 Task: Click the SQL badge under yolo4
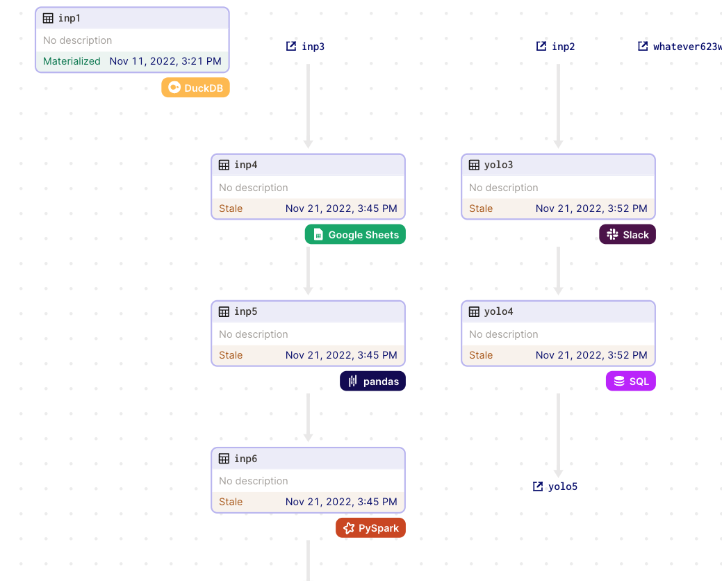(630, 381)
